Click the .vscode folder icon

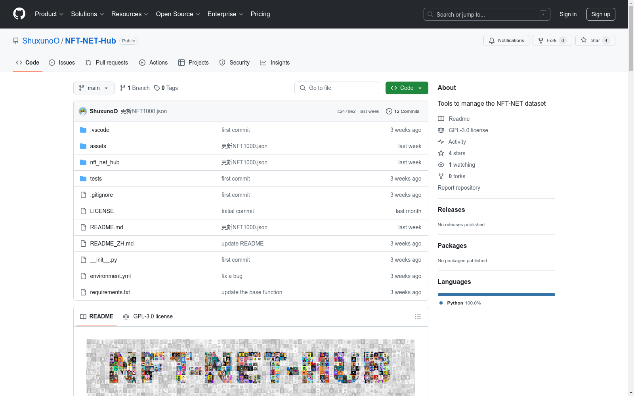coord(83,130)
